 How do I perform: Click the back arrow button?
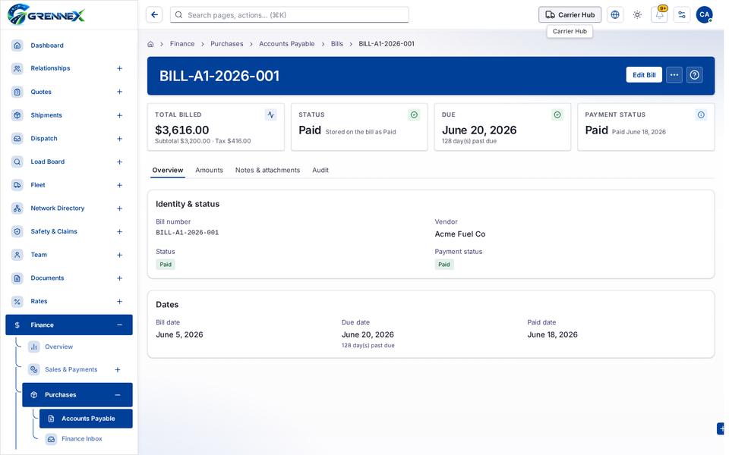(x=154, y=15)
